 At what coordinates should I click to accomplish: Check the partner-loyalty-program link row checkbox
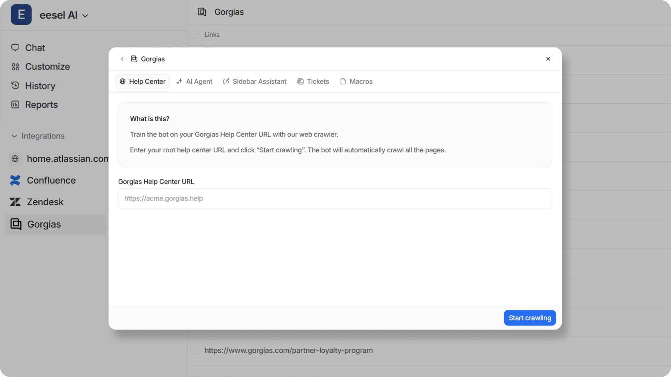click(x=194, y=351)
